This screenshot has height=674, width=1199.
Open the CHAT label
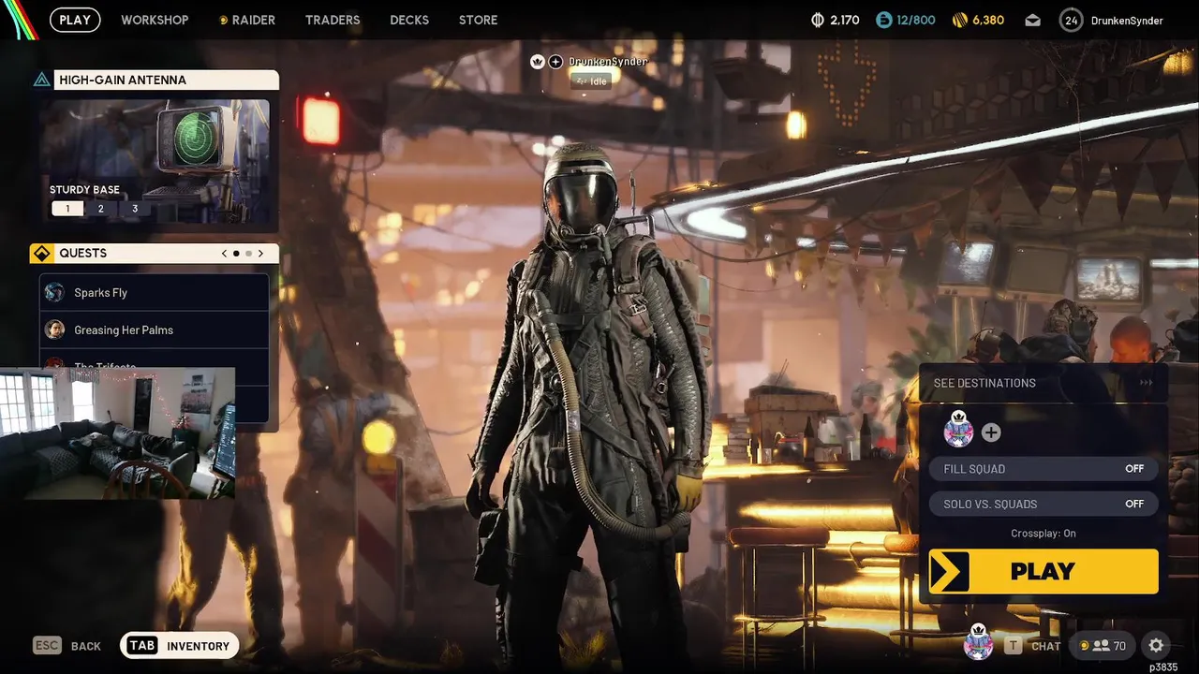tap(1045, 647)
